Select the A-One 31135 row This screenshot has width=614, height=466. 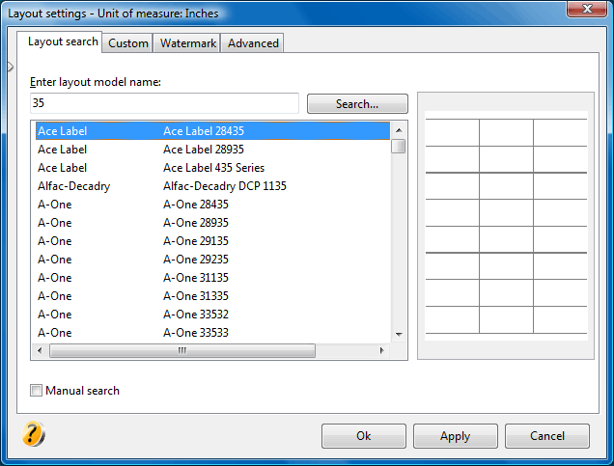tap(212, 278)
